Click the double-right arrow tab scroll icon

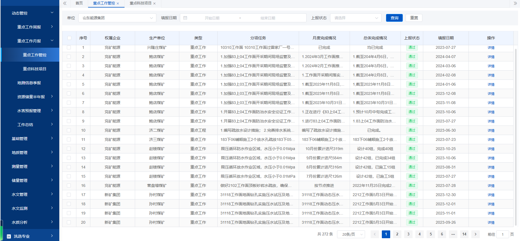515,3
